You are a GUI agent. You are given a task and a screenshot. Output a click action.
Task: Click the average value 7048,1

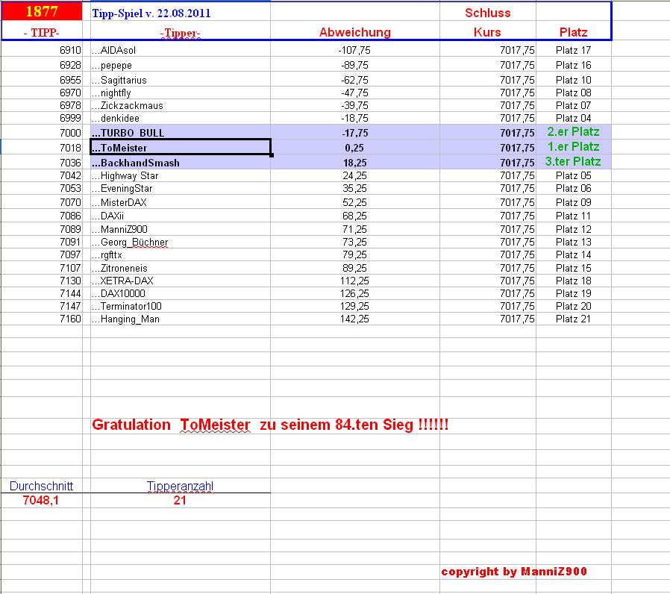pyautogui.click(x=40, y=501)
